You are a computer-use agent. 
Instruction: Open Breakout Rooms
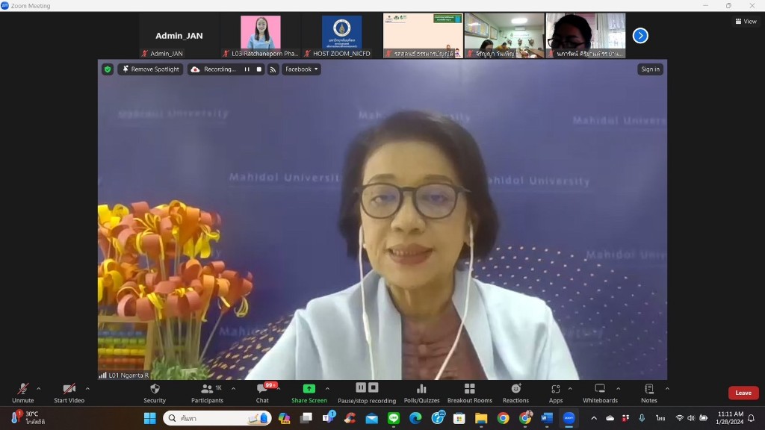(x=469, y=393)
